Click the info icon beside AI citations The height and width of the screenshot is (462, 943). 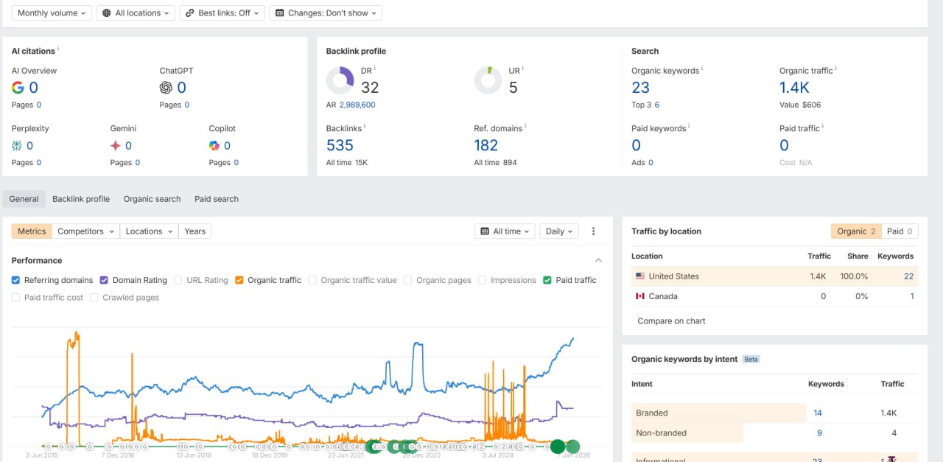pos(58,49)
